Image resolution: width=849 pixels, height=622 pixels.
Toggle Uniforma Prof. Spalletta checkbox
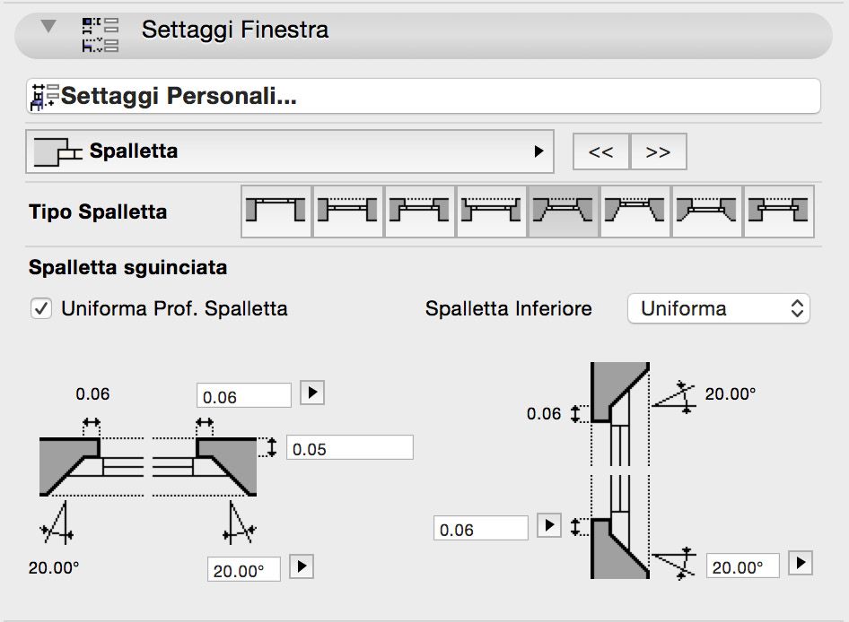40,309
